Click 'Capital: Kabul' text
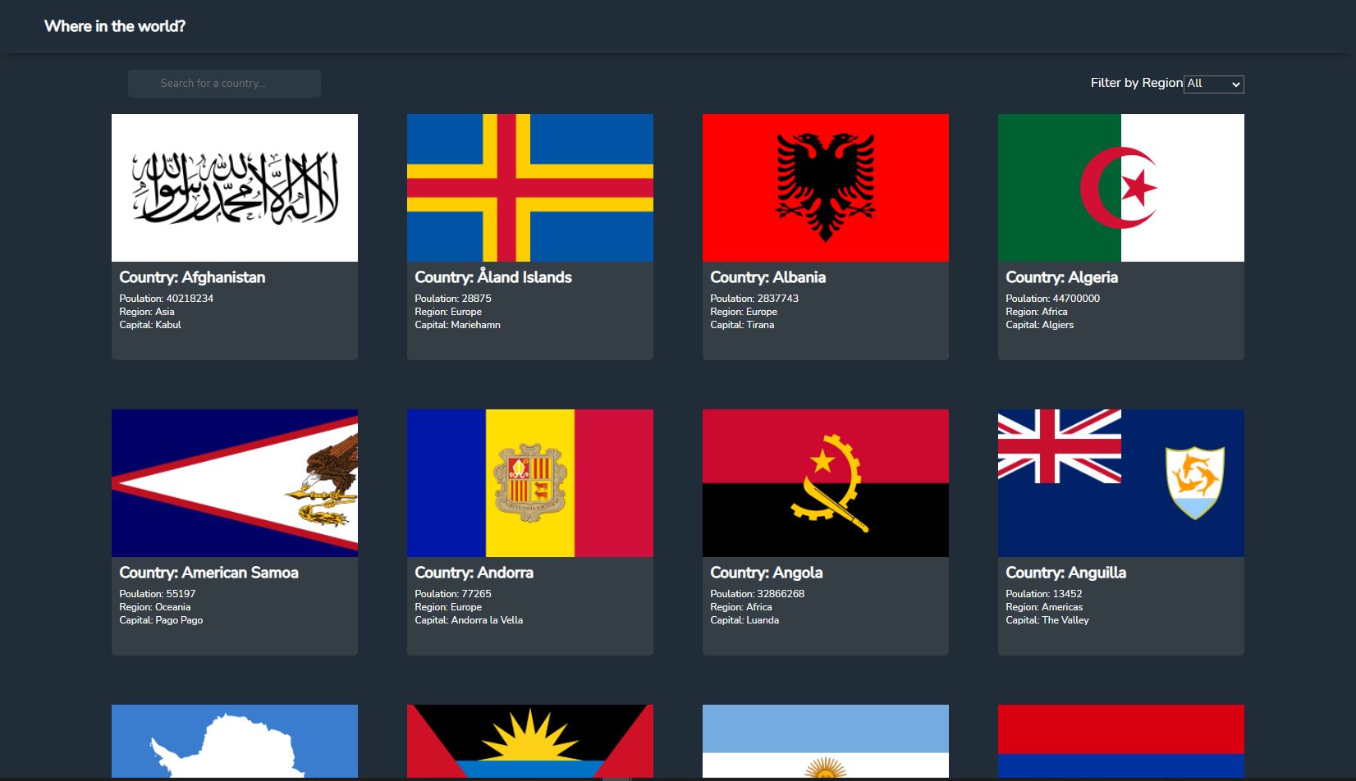The width and height of the screenshot is (1356, 781). pos(150,325)
